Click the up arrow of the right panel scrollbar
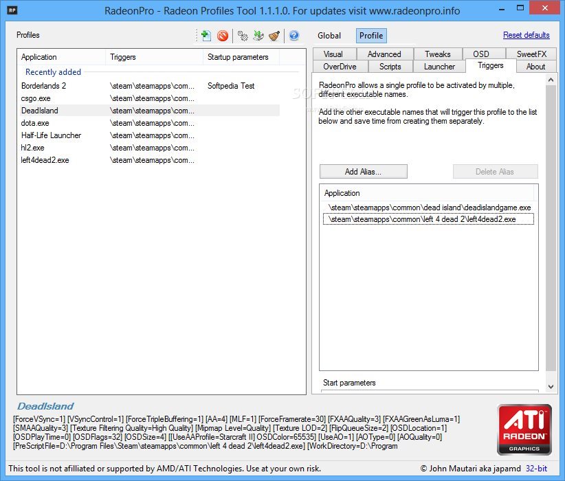 tap(551, 80)
